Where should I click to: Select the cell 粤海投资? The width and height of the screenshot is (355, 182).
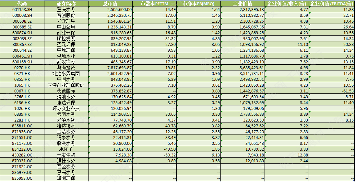click(x=66, y=68)
